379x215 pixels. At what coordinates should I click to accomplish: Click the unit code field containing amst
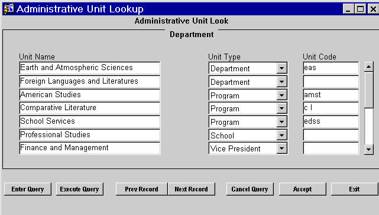(x=331, y=95)
